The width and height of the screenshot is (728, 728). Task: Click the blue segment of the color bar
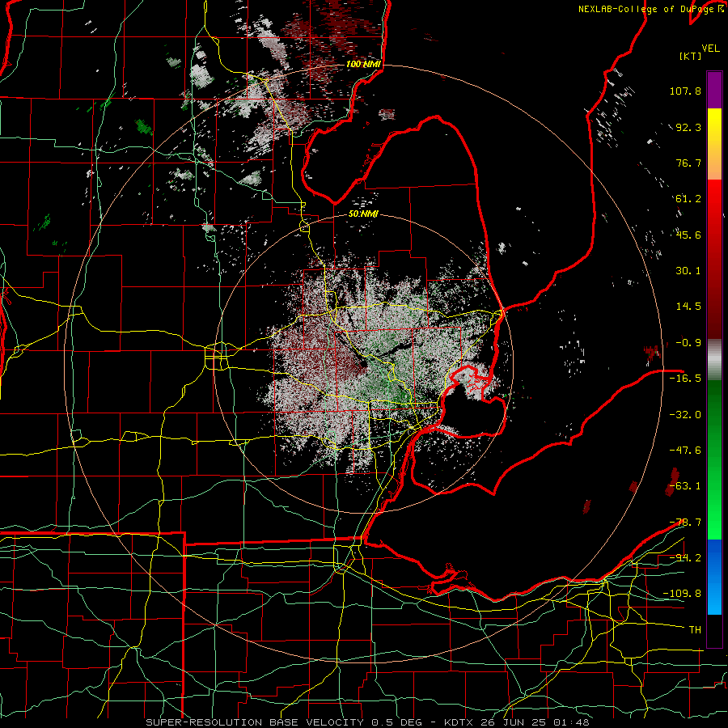point(714,577)
